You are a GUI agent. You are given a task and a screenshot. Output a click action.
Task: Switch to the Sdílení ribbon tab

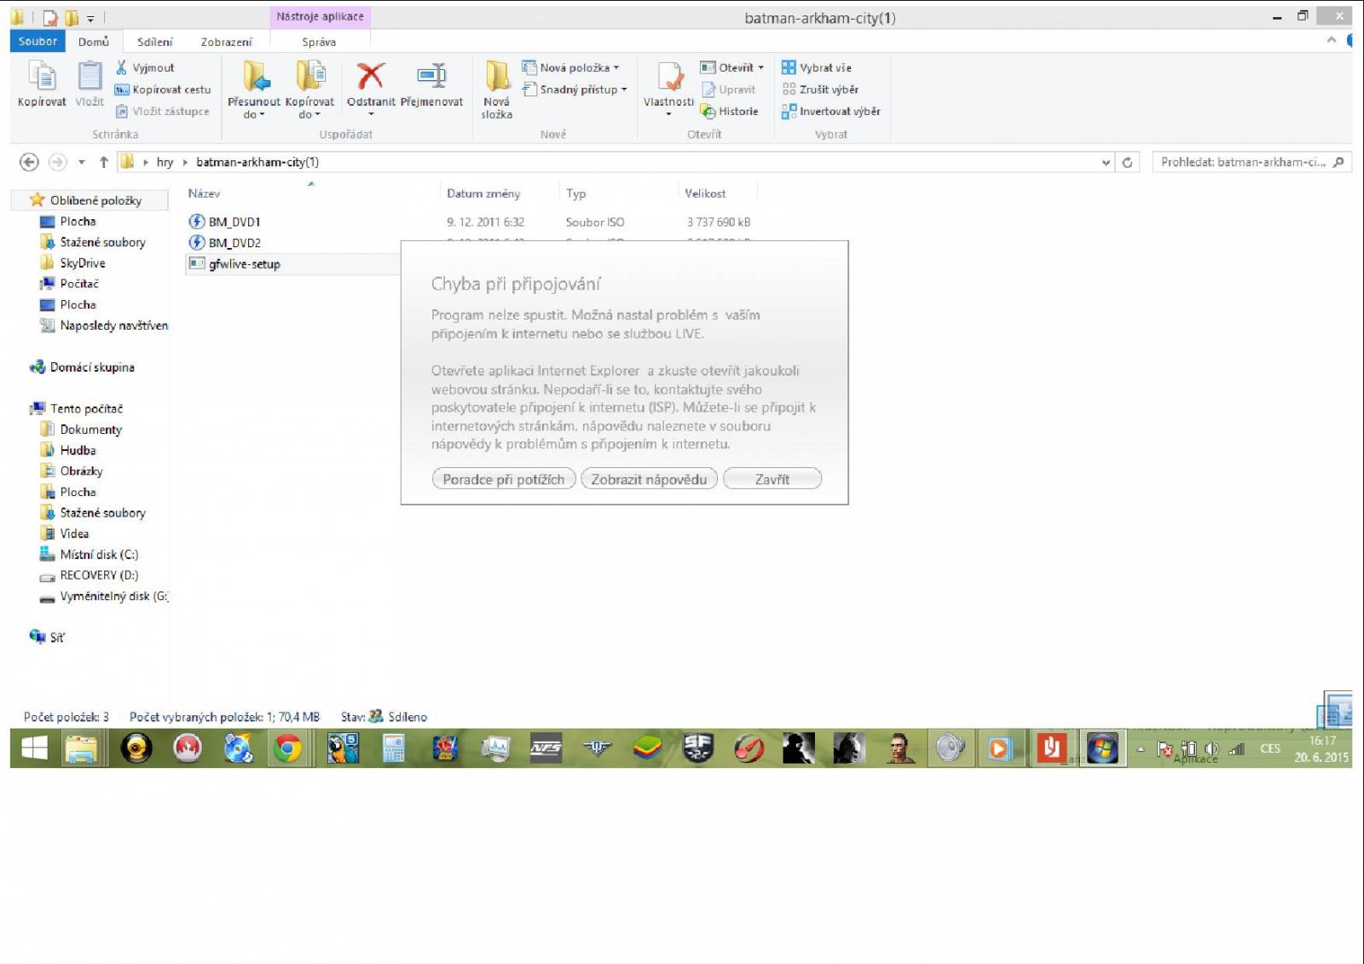point(154,42)
